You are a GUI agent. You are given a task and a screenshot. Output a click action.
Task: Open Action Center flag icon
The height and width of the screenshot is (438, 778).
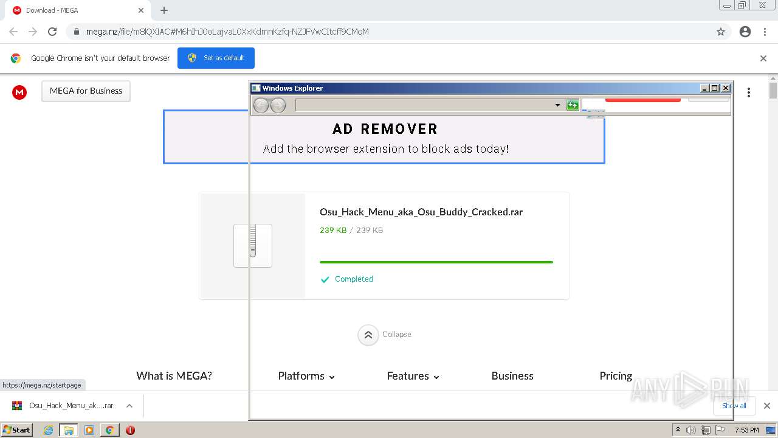[x=720, y=430]
